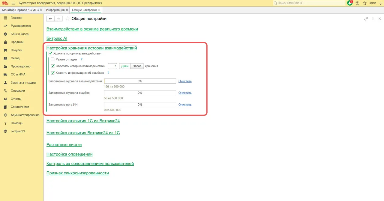The image size is (384, 201).
Task: Toggle Обрезать историю взаимодействий checkbox
Action: pyautogui.click(x=53, y=66)
